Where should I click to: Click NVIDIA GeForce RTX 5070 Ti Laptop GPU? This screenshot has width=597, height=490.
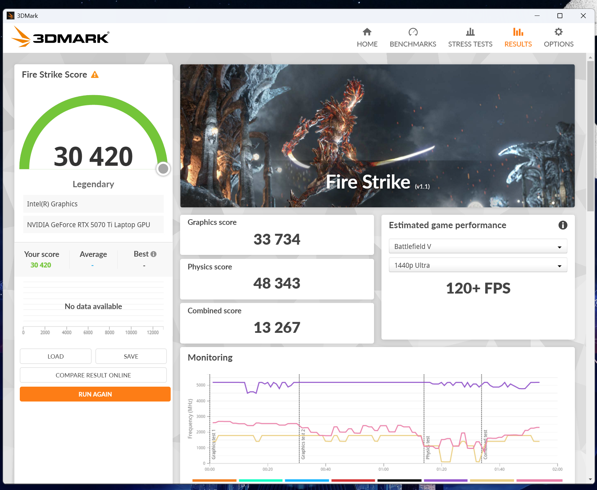[93, 225]
